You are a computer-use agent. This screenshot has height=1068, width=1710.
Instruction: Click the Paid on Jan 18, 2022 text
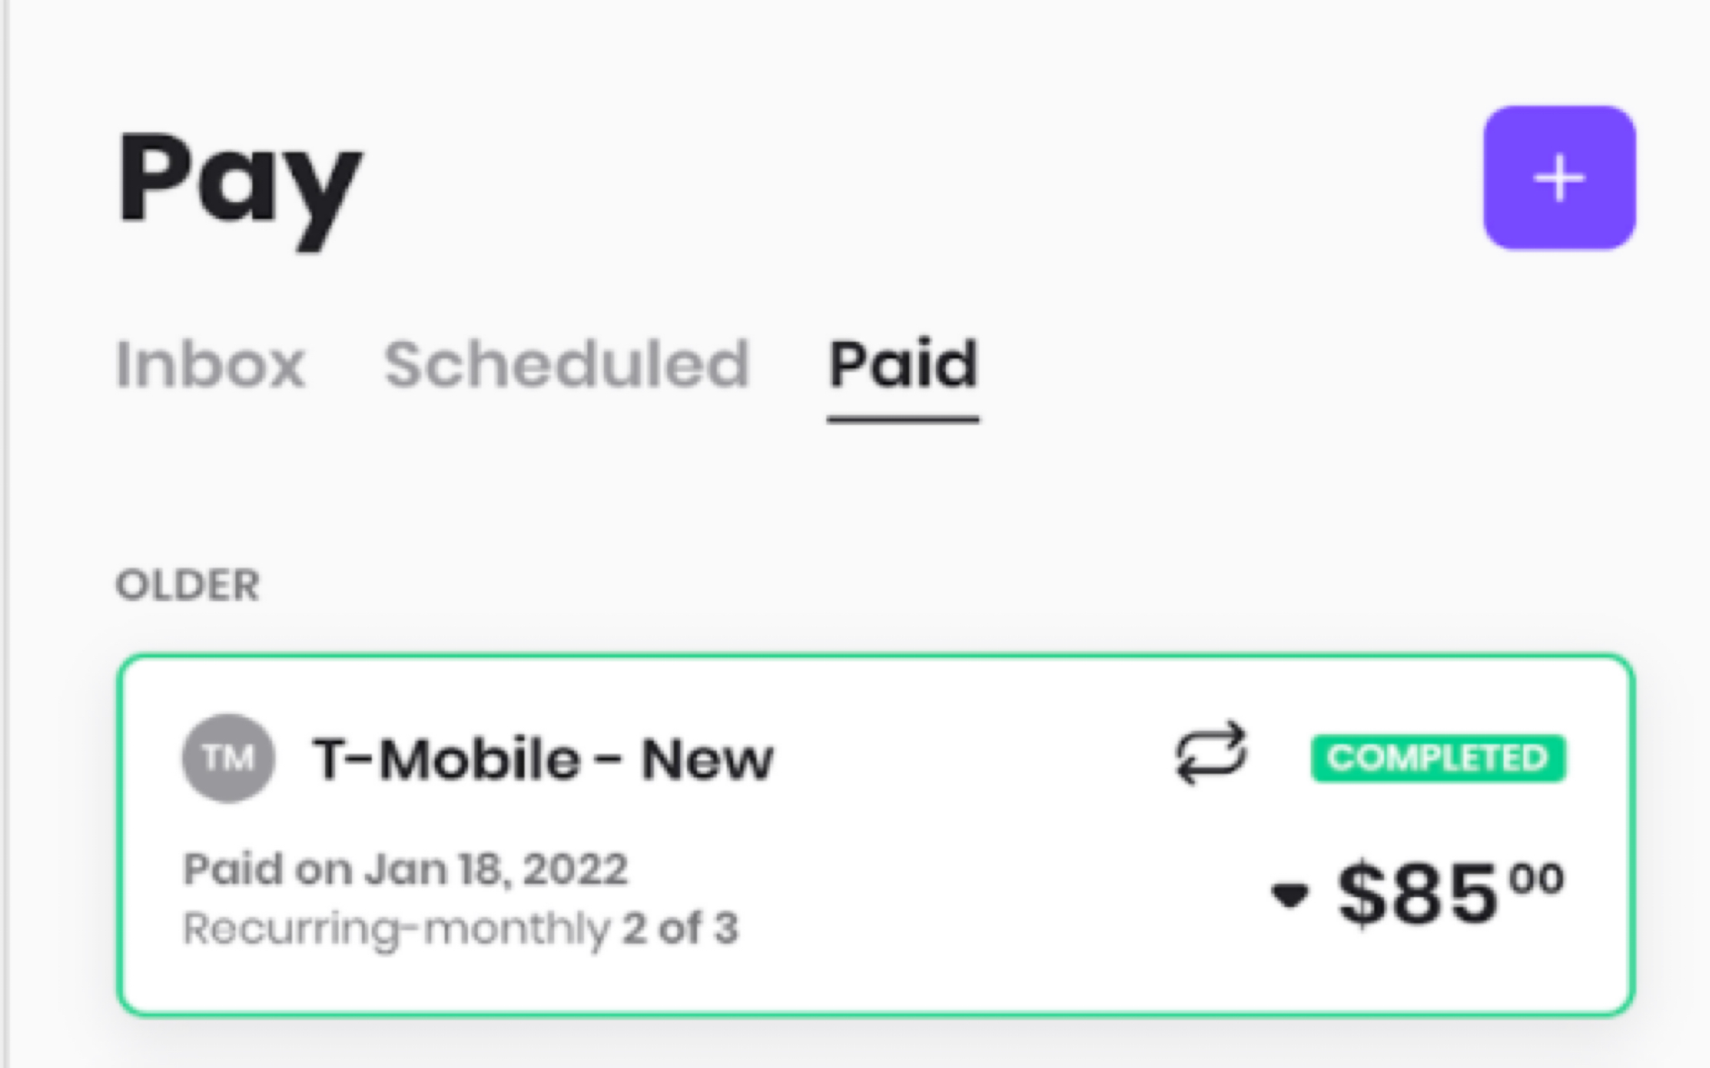pyautogui.click(x=405, y=869)
